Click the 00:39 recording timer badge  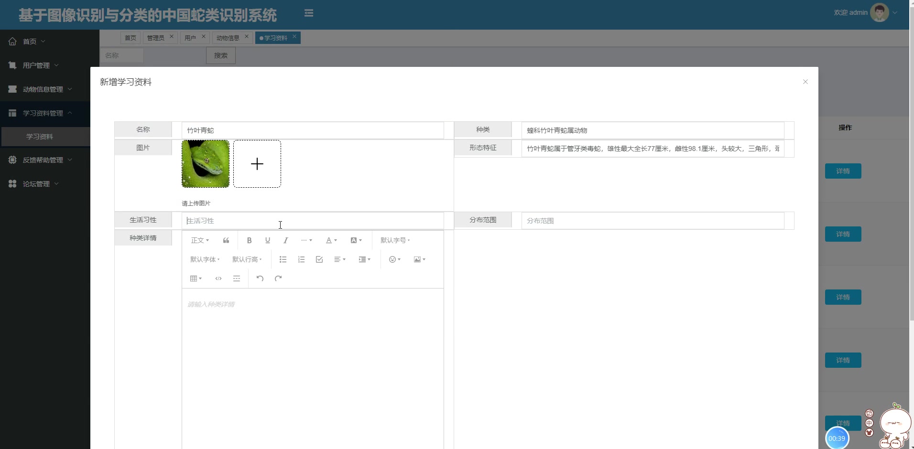coord(837,438)
